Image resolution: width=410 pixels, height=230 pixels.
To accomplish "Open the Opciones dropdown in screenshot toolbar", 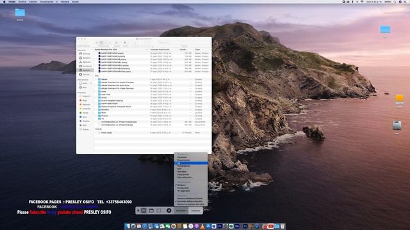I will 181,210.
